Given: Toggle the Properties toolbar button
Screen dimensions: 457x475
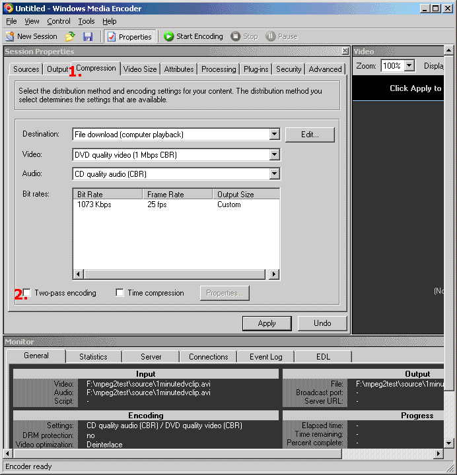Looking at the screenshot, I should point(130,37).
